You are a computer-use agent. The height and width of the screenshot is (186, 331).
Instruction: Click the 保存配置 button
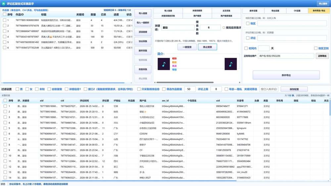coord(294,89)
